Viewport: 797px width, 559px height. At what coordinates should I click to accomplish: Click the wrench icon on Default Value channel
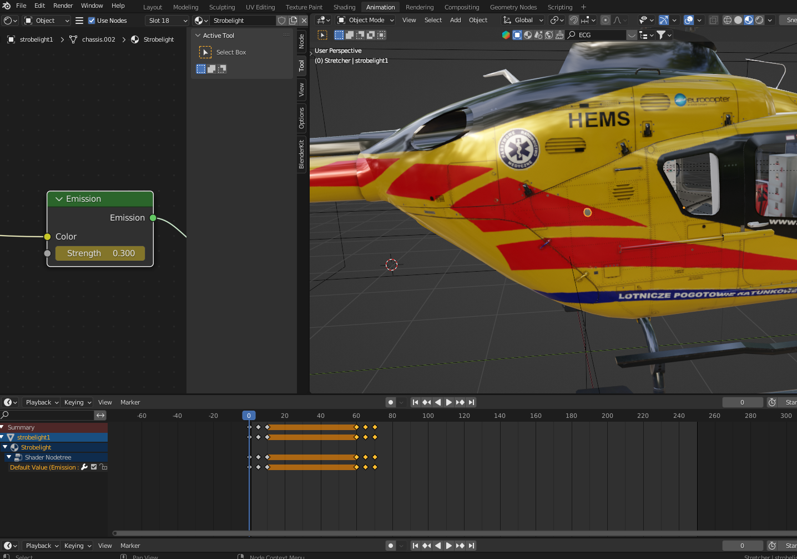click(84, 467)
